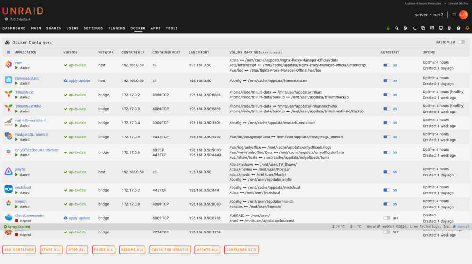Click the jellyfin container icon
This screenshot has width=472, height=264.
[x=8, y=171]
